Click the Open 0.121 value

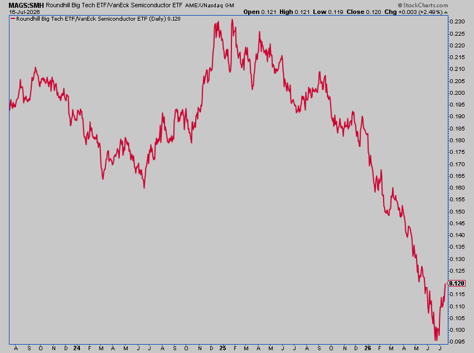[x=260, y=12]
